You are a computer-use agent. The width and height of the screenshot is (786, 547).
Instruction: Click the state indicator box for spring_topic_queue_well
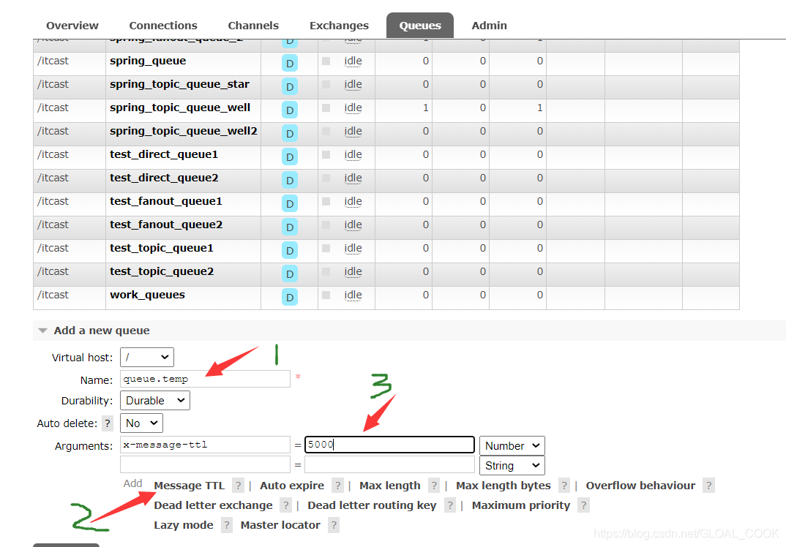(326, 107)
